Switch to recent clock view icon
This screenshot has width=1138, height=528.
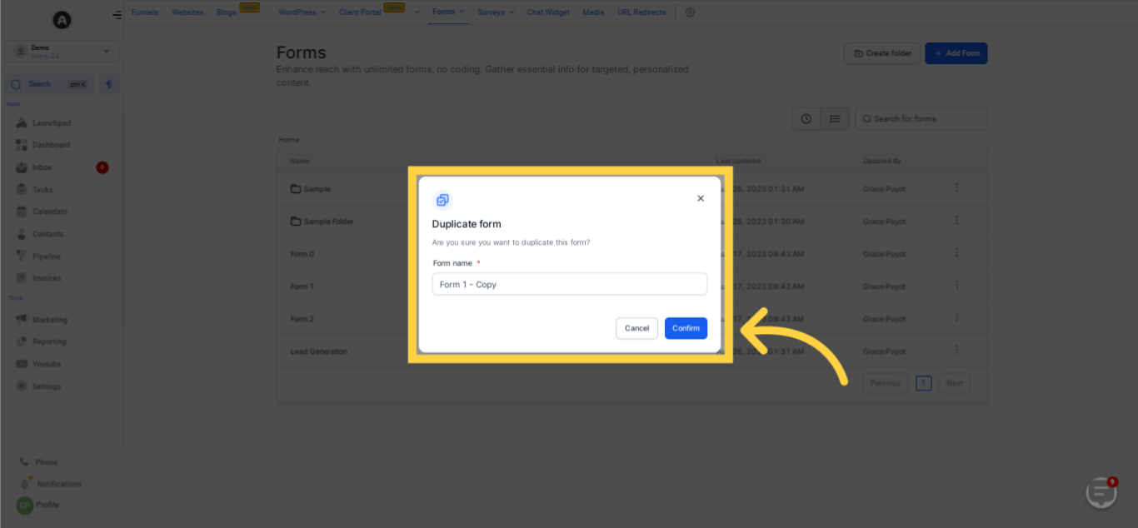806,119
